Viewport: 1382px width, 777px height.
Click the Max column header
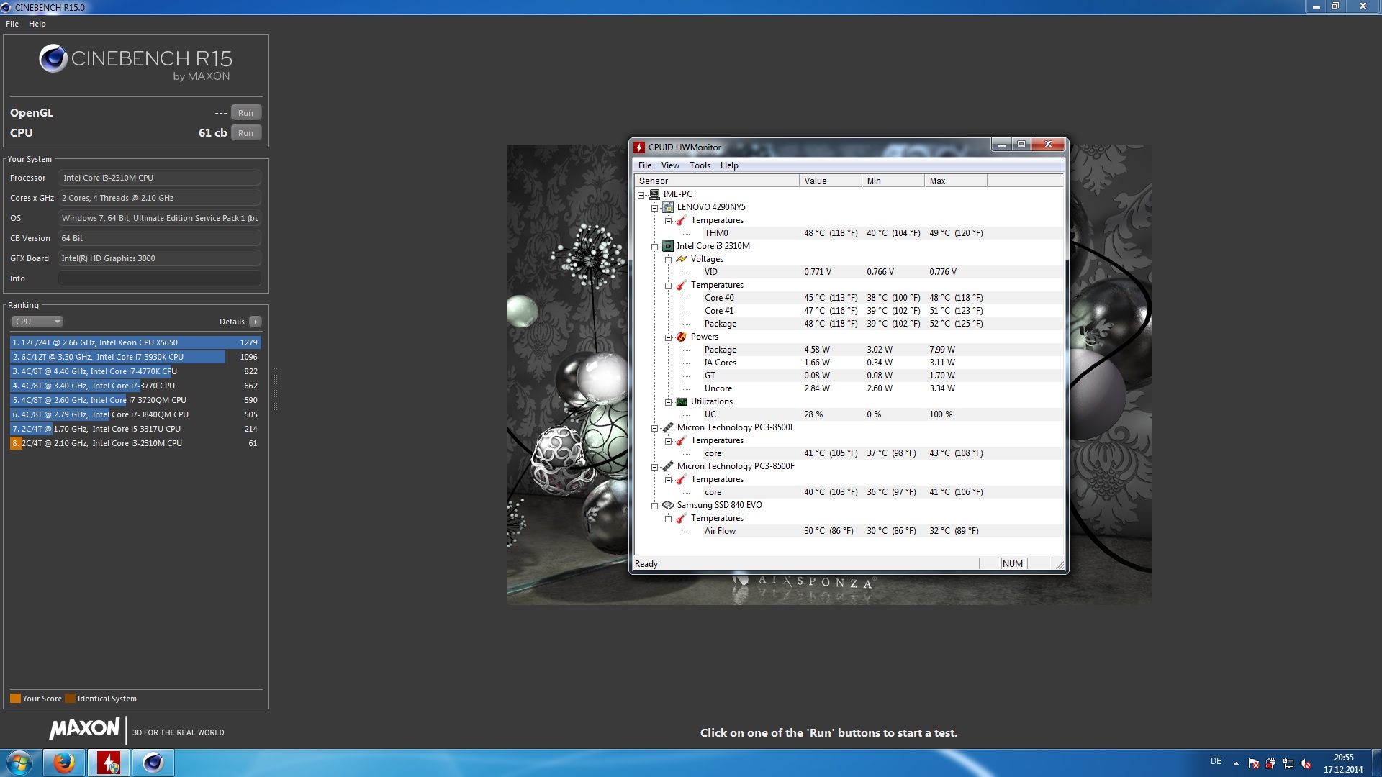point(954,181)
